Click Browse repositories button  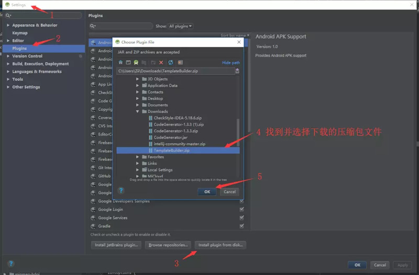pyautogui.click(x=168, y=245)
